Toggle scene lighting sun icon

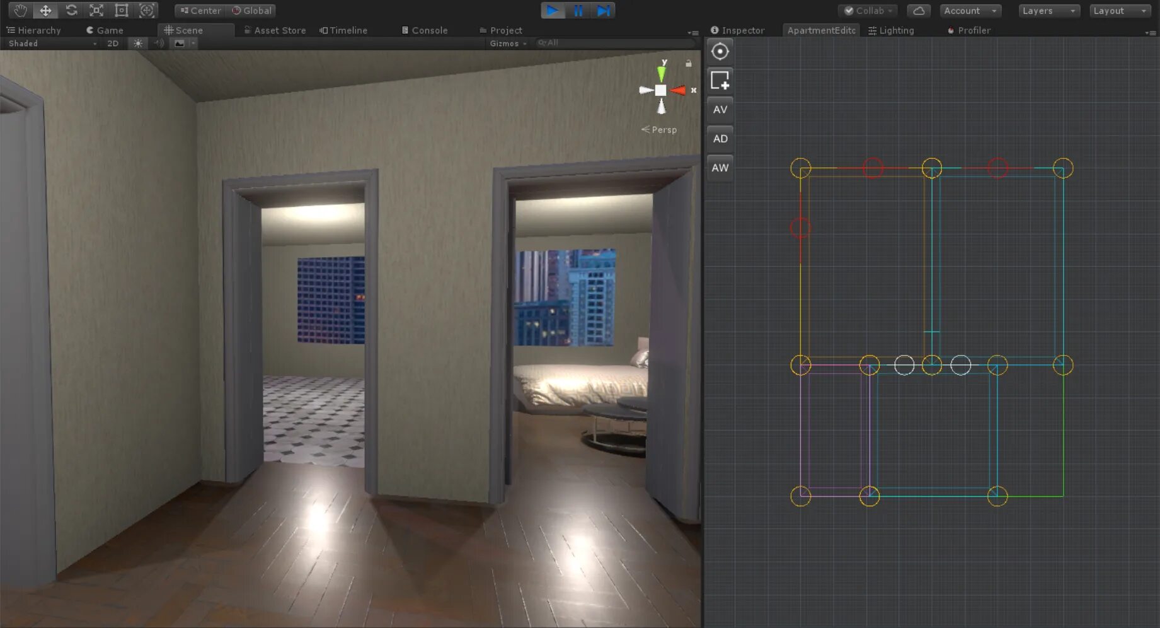click(x=138, y=44)
